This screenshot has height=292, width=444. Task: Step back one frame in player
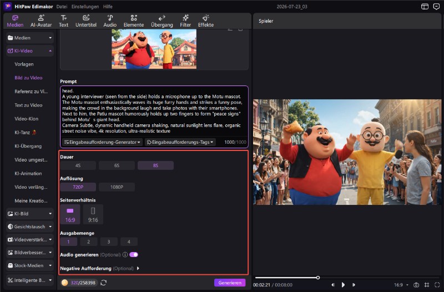point(333,285)
